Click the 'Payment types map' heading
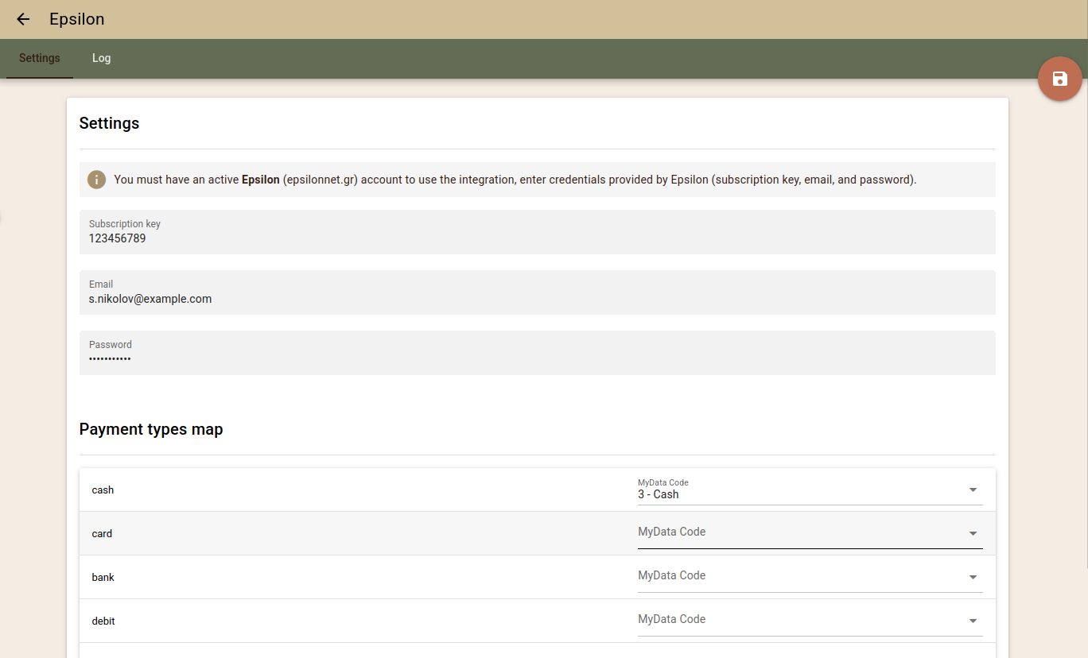The image size is (1088, 658). click(x=151, y=429)
